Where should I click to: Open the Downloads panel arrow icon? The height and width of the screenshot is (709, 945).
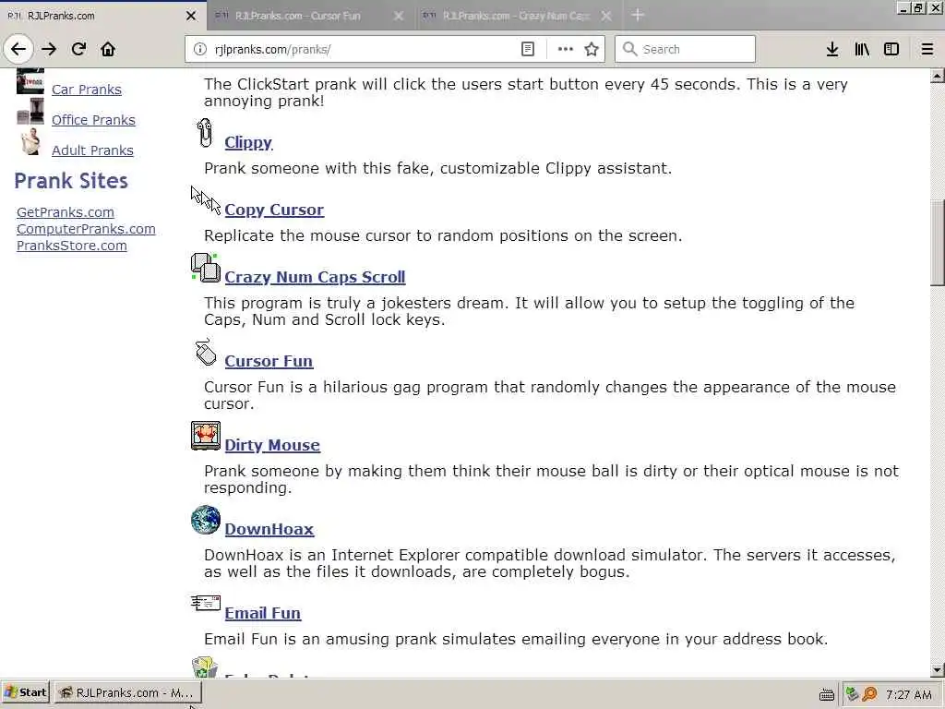tap(832, 49)
